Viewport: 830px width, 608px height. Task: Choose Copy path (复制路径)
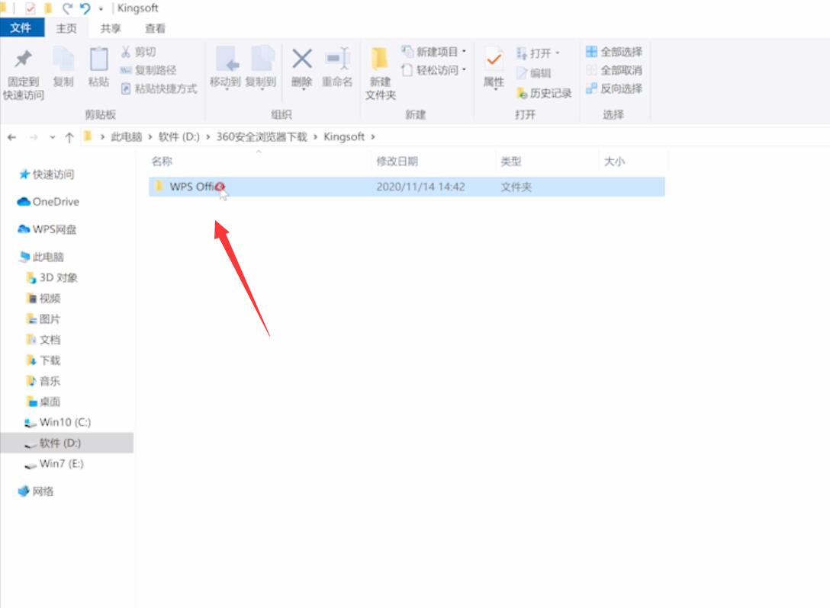coord(148,70)
